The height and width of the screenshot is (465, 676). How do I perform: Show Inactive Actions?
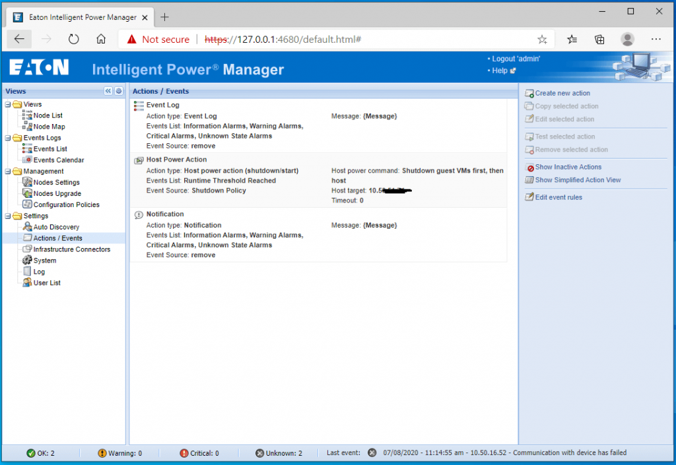[x=563, y=167]
